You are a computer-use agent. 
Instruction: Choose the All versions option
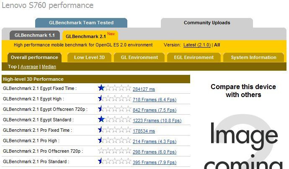217,45
